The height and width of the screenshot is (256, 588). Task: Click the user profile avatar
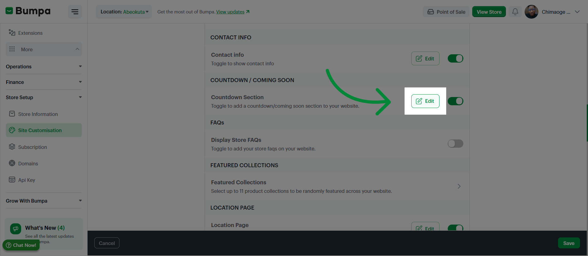click(x=531, y=12)
